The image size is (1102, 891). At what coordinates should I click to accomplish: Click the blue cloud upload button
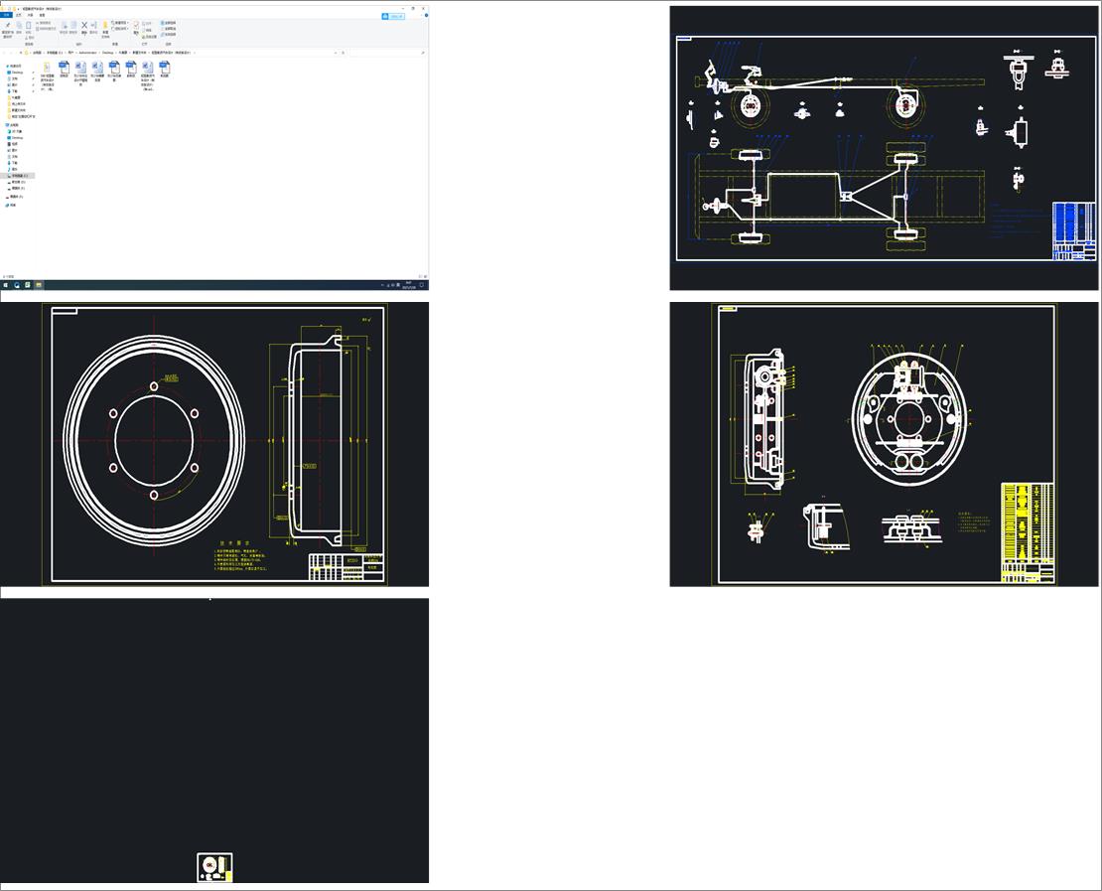[x=393, y=16]
